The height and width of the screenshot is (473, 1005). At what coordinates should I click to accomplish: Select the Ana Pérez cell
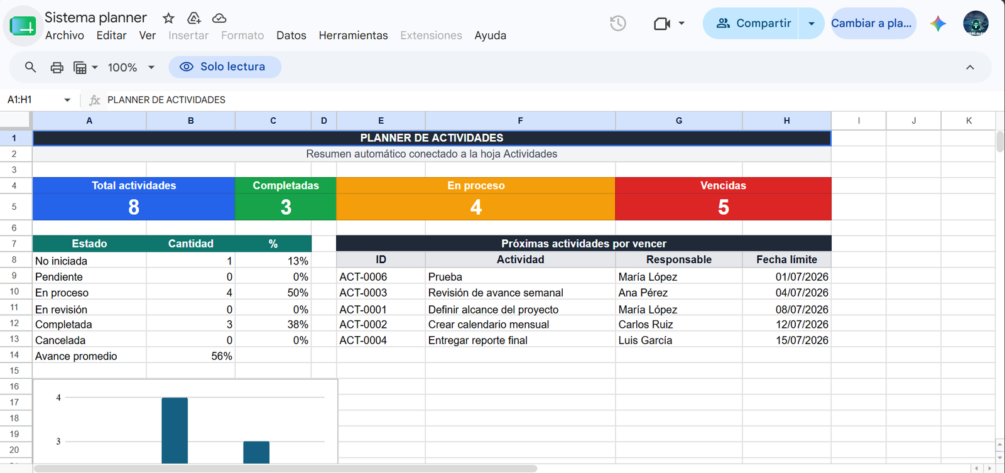point(678,292)
